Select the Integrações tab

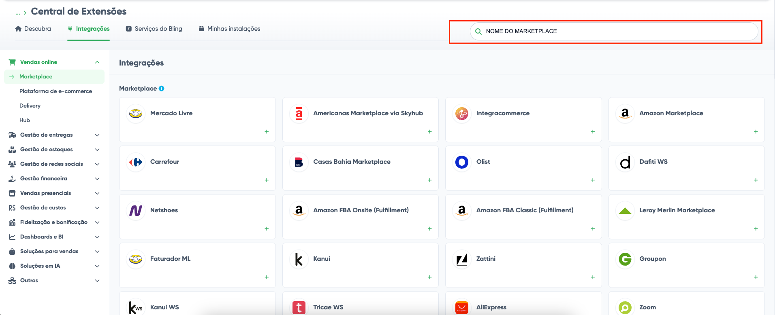pos(88,29)
